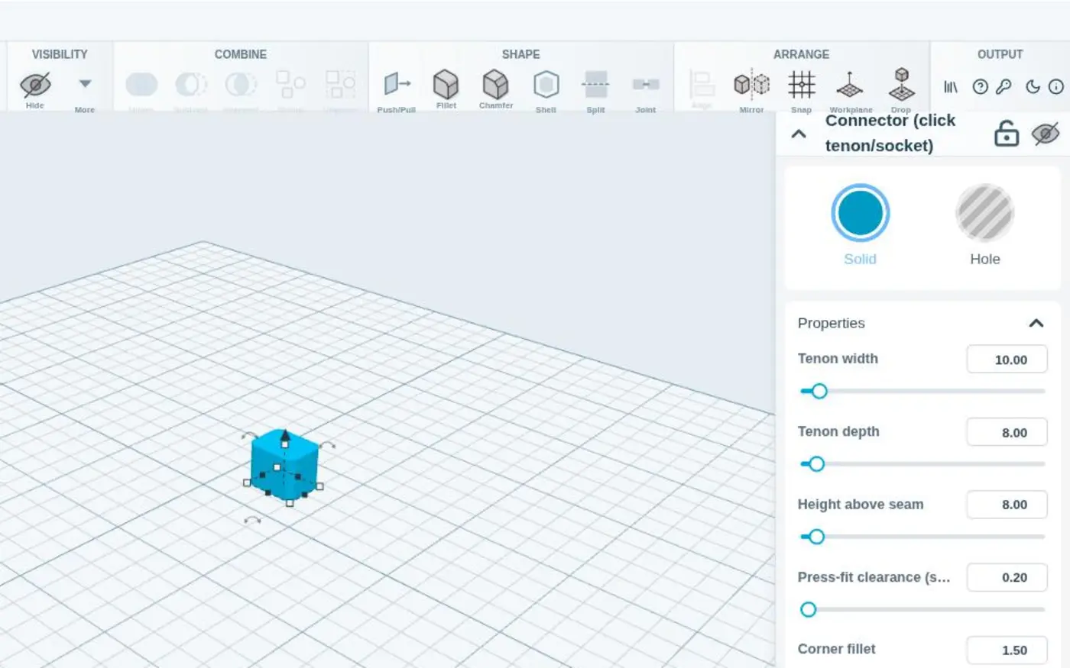Click the SHAPE group heading

point(520,54)
